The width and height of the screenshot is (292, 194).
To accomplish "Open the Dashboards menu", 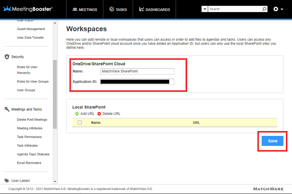I will click(154, 9).
